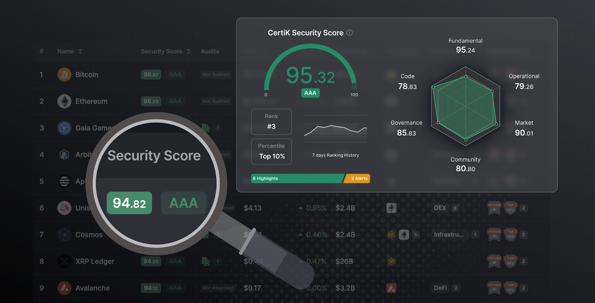Screen dimensions: 595x303
Task: Click the Rank #3 box
Action: pos(271,122)
